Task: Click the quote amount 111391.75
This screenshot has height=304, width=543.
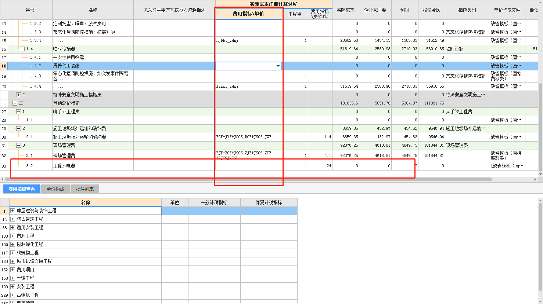Action: (x=432, y=103)
